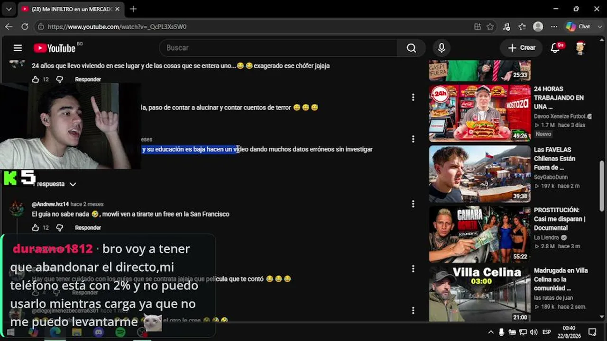Open Spotify from the taskbar
Viewport: 607px width, 341px height.
pos(120,332)
